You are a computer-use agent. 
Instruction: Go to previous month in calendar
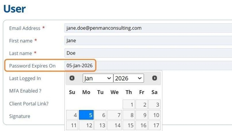pyautogui.click(x=72, y=78)
